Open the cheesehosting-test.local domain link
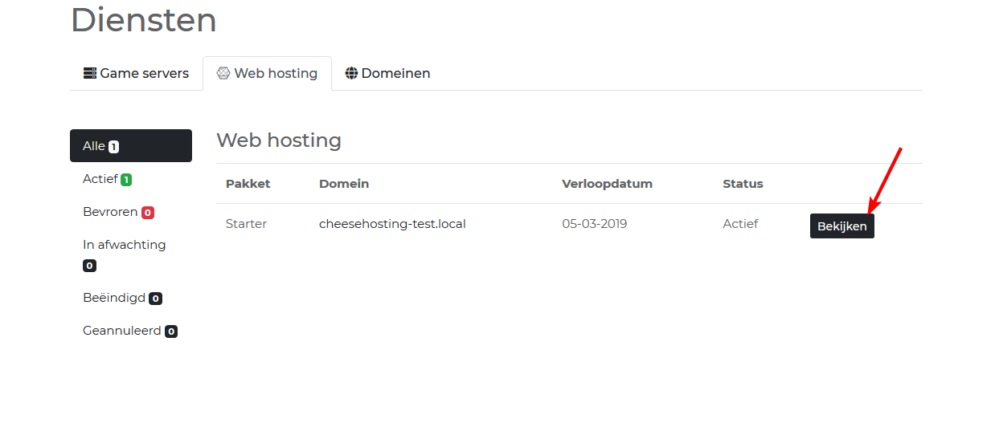This screenshot has width=995, height=427. (x=392, y=224)
